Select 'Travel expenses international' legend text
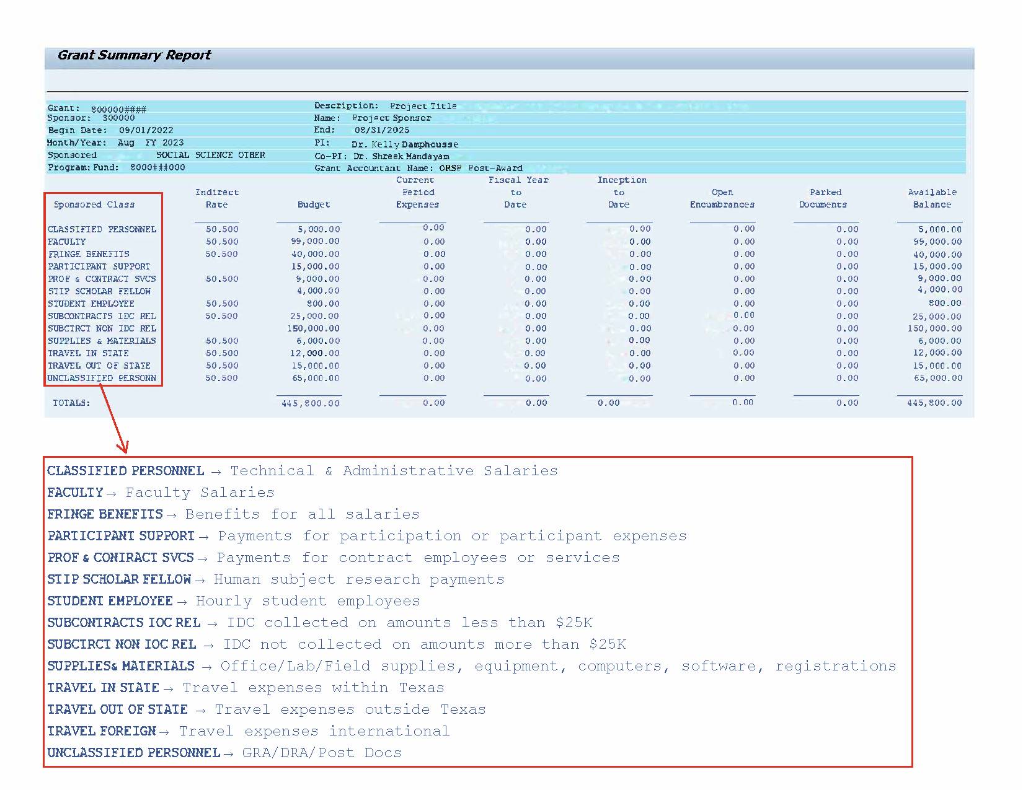 [314, 731]
